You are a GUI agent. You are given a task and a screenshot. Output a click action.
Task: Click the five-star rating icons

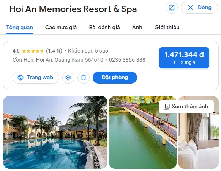33,51
